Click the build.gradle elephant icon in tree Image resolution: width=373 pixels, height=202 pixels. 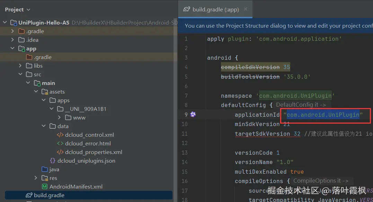tap(29, 195)
